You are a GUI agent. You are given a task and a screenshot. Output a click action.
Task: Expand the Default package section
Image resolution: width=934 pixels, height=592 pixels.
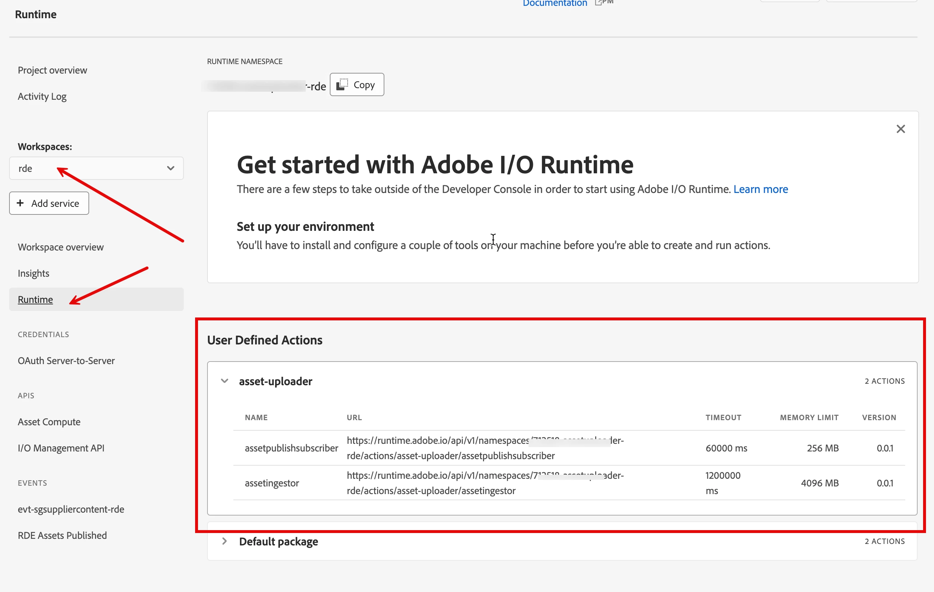pos(225,541)
